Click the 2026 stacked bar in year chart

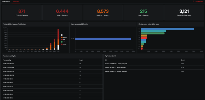(58, 39)
